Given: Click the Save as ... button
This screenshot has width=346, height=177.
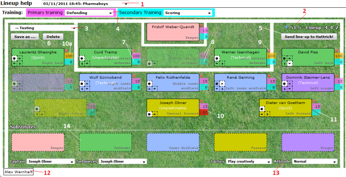Looking at the screenshot, I should pos(25,37).
